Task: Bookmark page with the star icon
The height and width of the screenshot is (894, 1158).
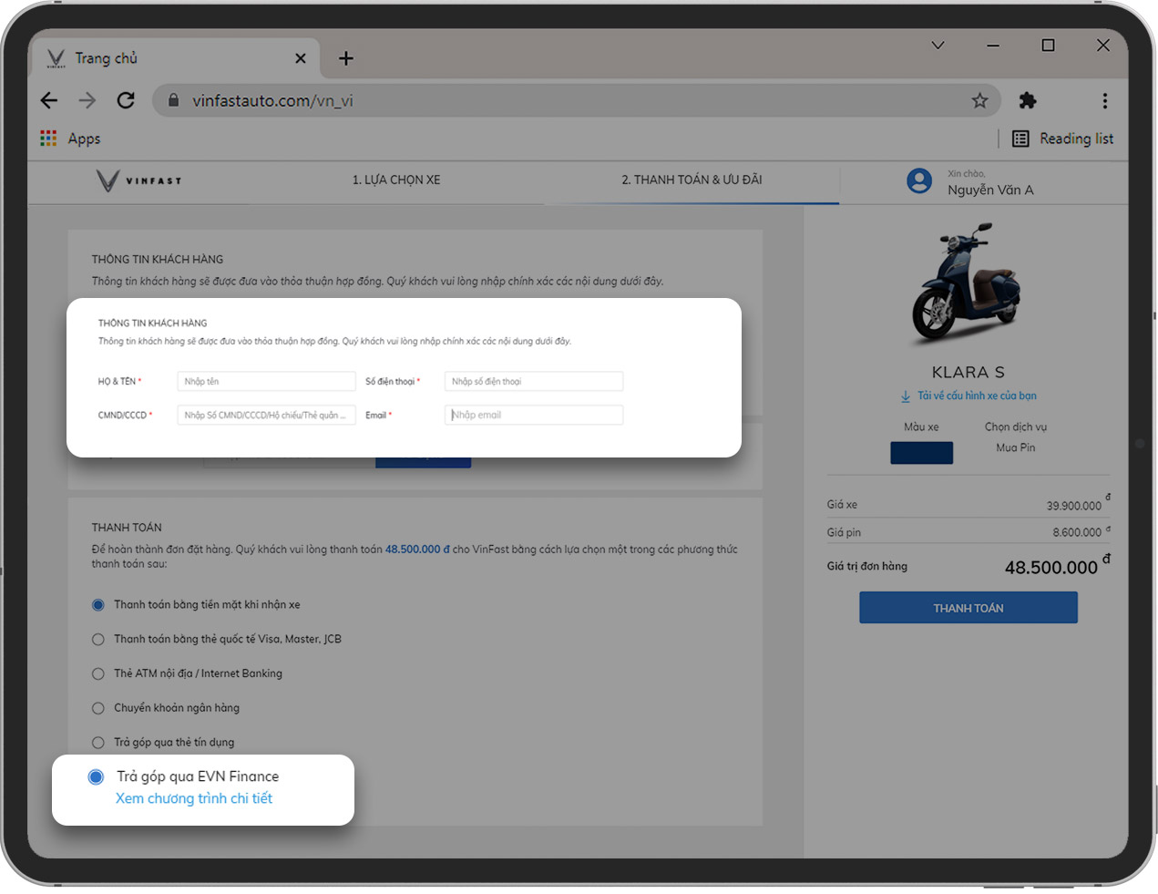Action: click(x=979, y=100)
